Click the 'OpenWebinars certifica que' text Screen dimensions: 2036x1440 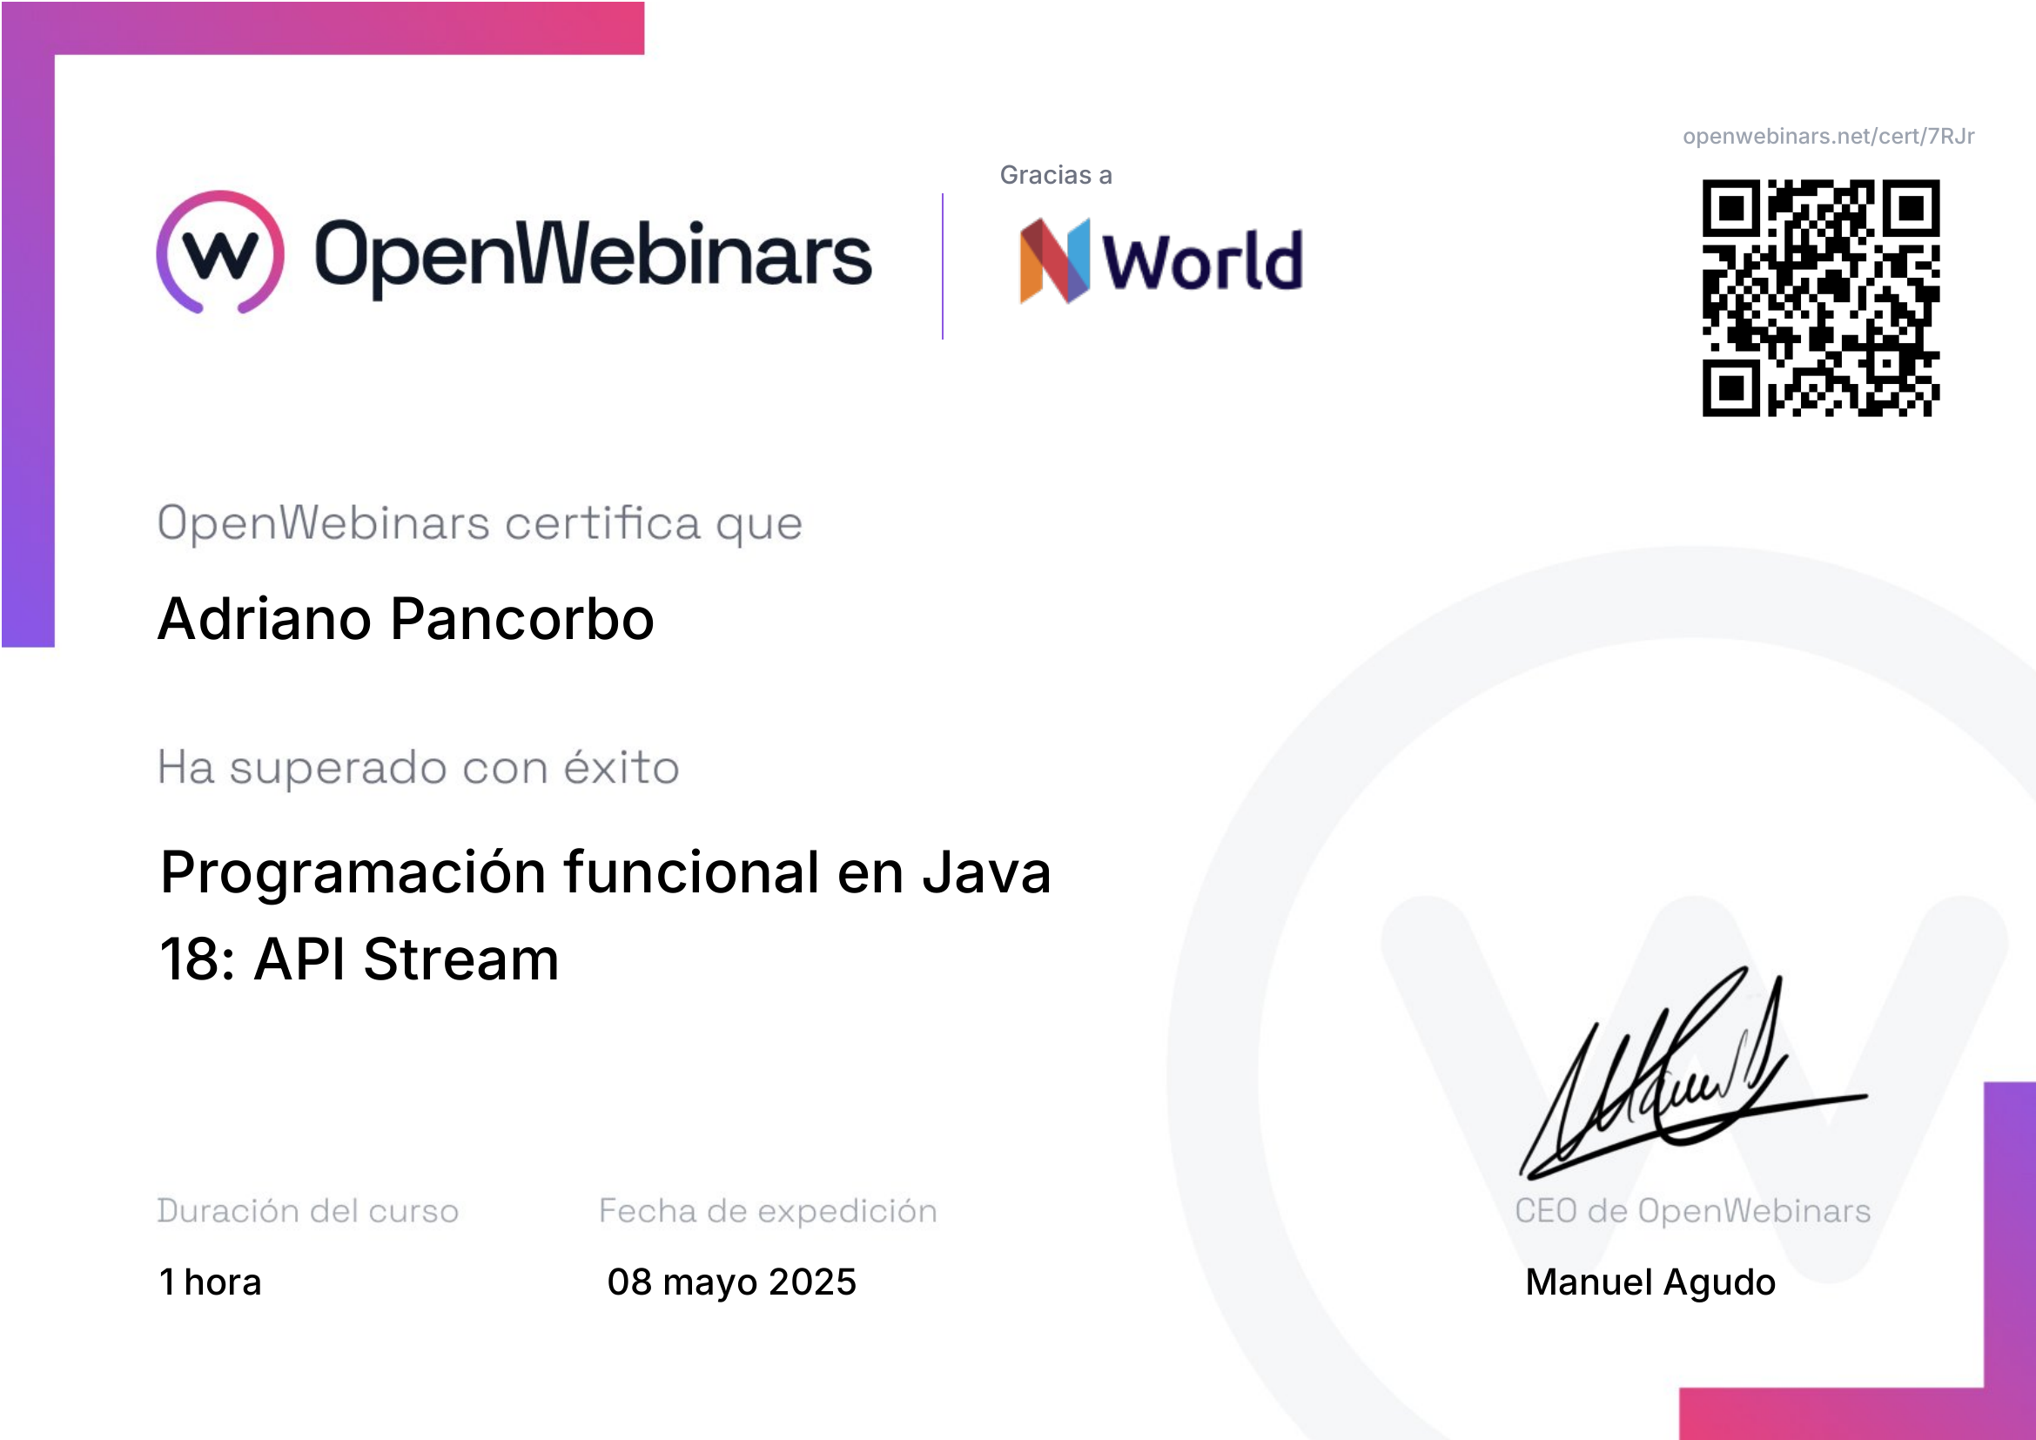click(x=480, y=523)
